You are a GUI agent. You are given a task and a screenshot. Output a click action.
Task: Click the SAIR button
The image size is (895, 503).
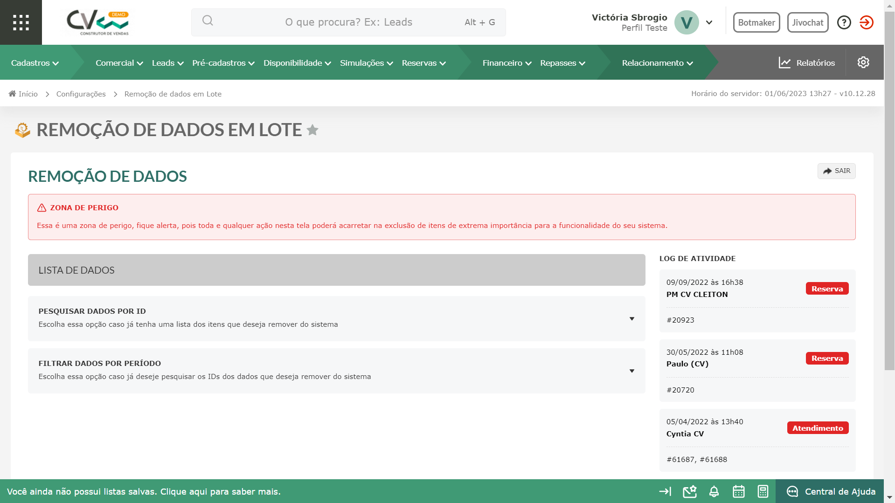[x=836, y=171]
